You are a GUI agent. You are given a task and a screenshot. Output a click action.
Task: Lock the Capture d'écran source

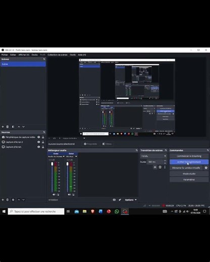(43, 147)
